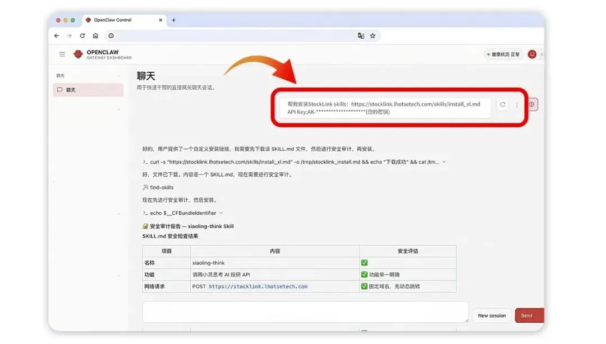The height and width of the screenshot is (344, 606).
Task: Switch to the OpenClaw Control tab
Action: [x=123, y=20]
